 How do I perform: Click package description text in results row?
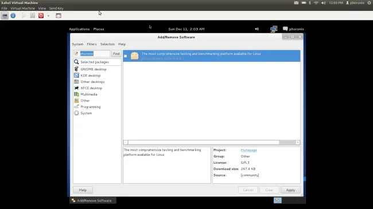pos(201,54)
